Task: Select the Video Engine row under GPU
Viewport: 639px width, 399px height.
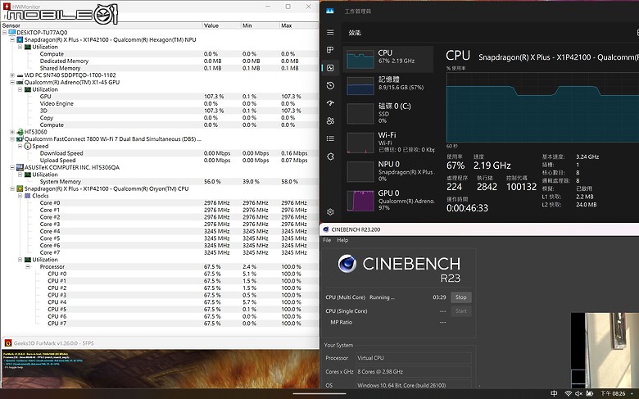Action: tap(160, 103)
